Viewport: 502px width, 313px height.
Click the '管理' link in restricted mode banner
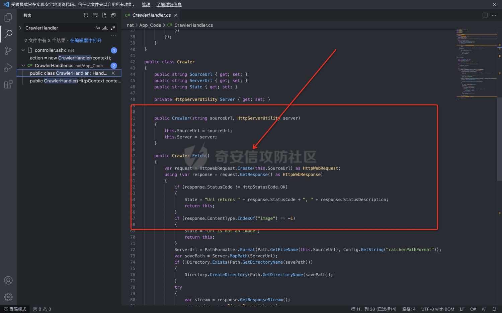146,5
